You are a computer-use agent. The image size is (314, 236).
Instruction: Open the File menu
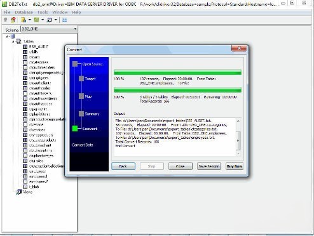coord(7,12)
